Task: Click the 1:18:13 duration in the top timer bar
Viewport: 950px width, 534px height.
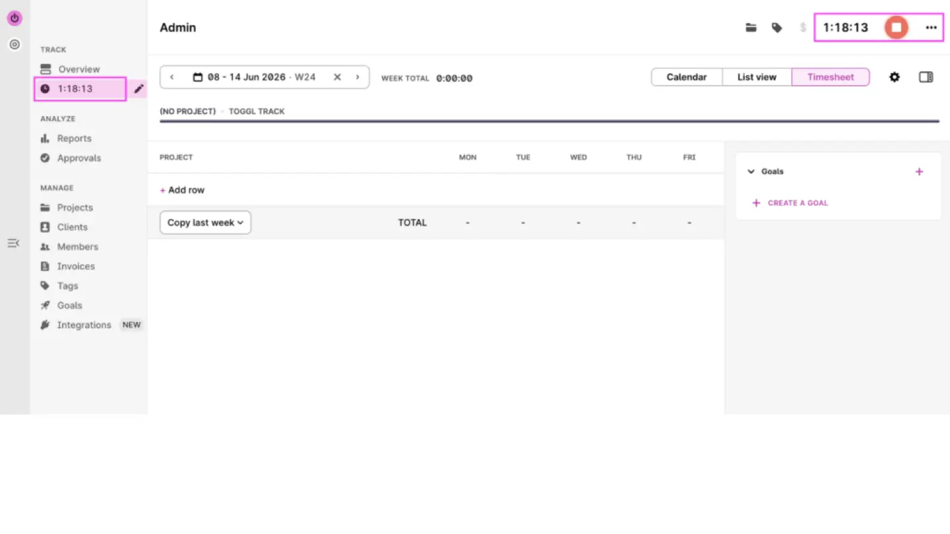Action: coord(846,28)
